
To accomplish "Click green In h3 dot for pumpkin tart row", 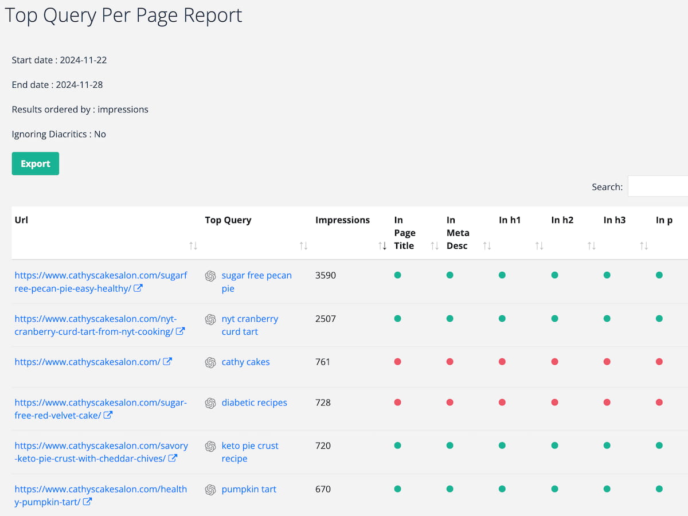I will coord(607,489).
